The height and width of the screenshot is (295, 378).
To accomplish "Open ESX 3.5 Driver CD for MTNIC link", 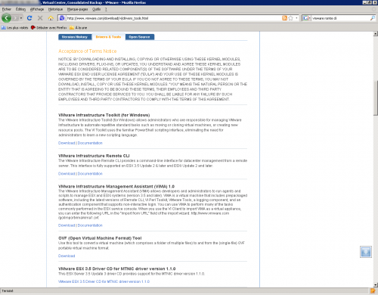I will tap(104, 281).
